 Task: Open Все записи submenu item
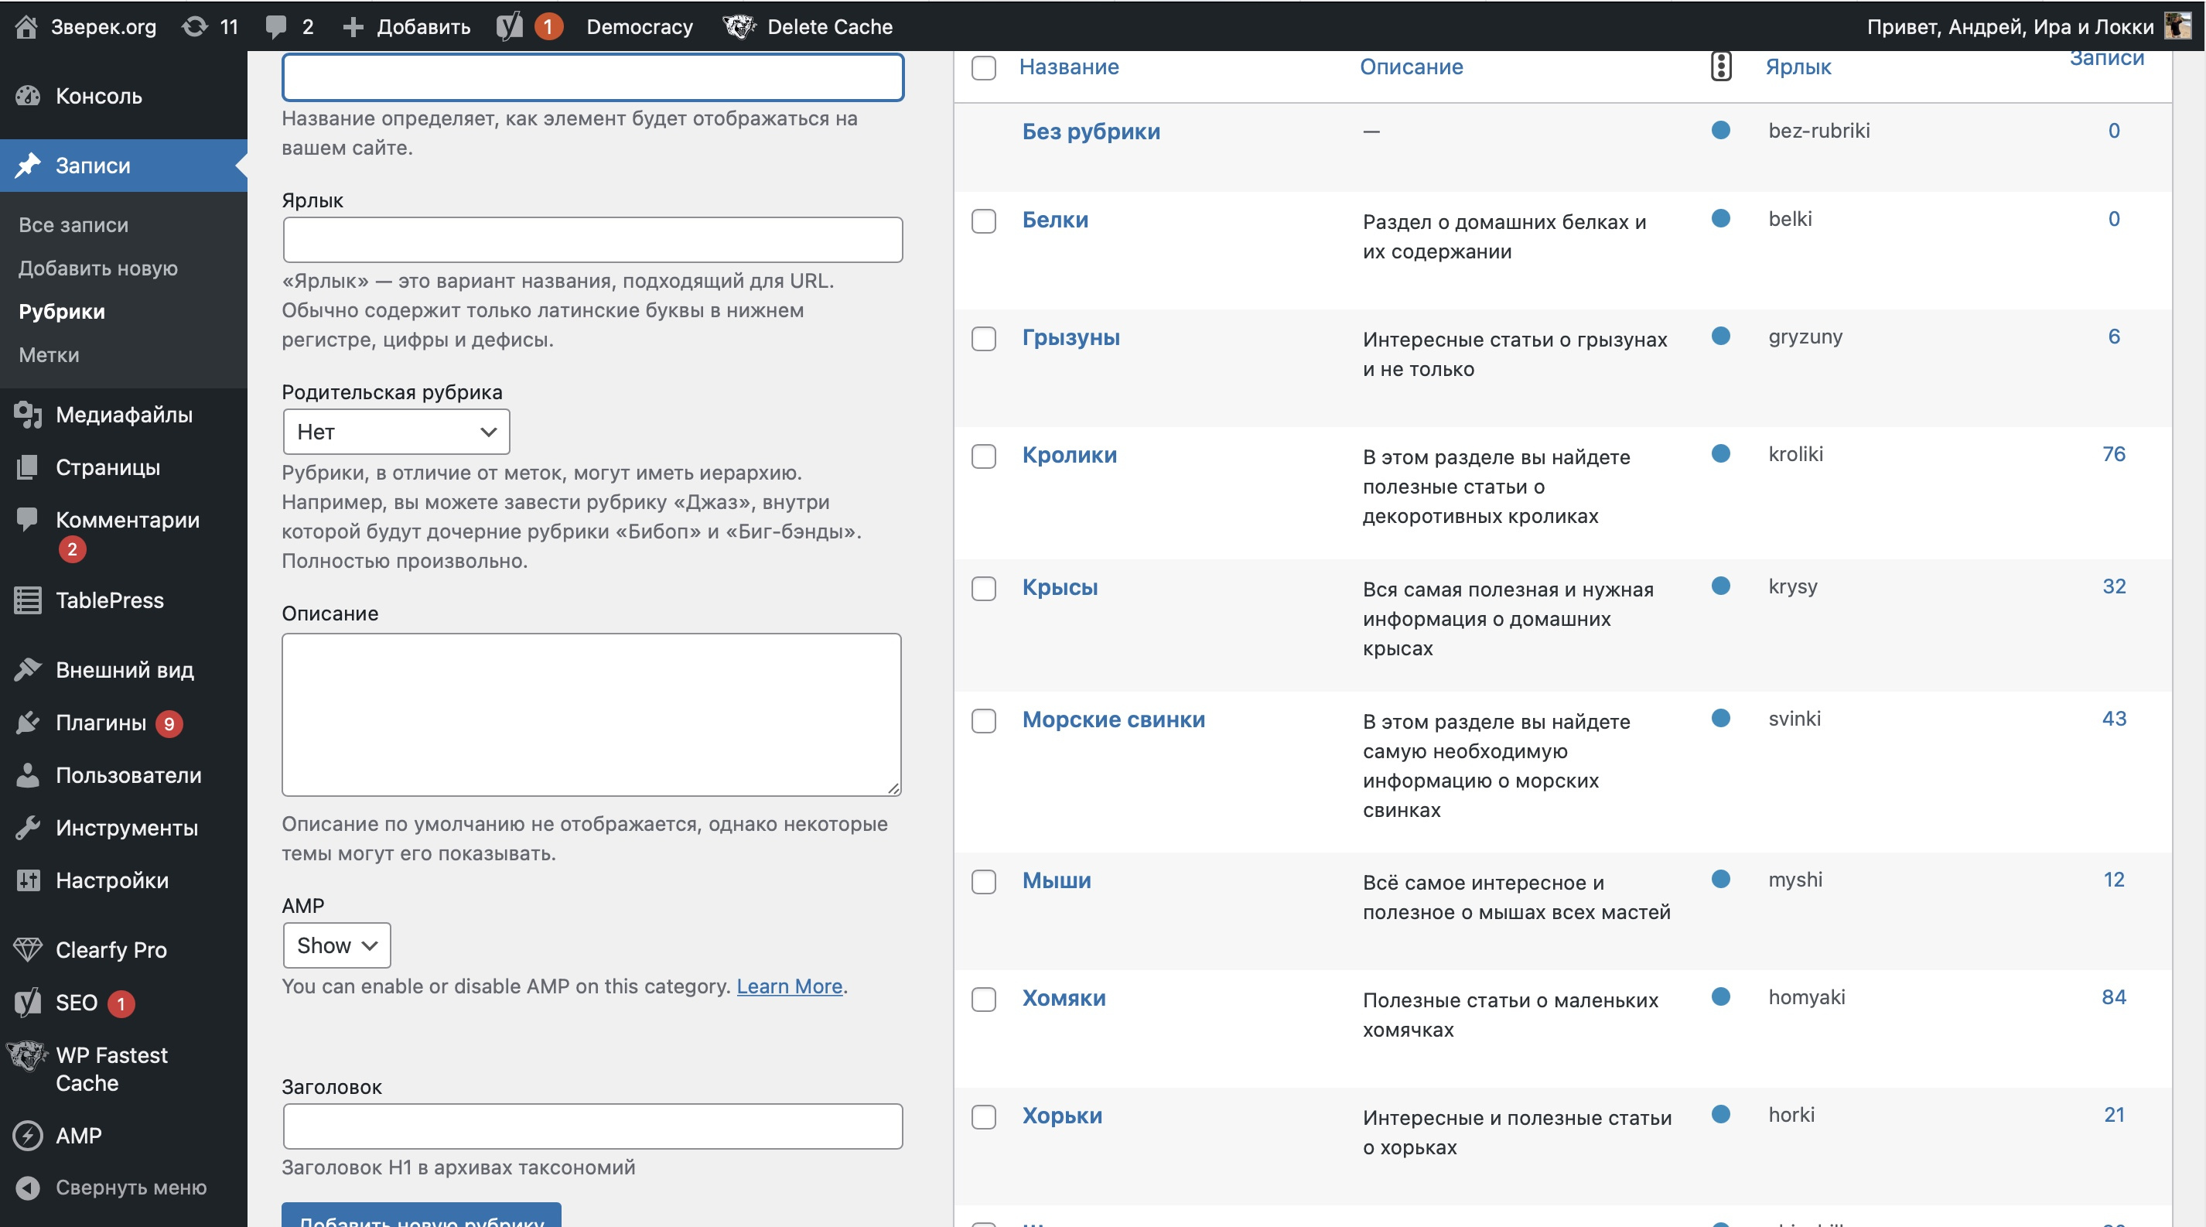point(73,225)
